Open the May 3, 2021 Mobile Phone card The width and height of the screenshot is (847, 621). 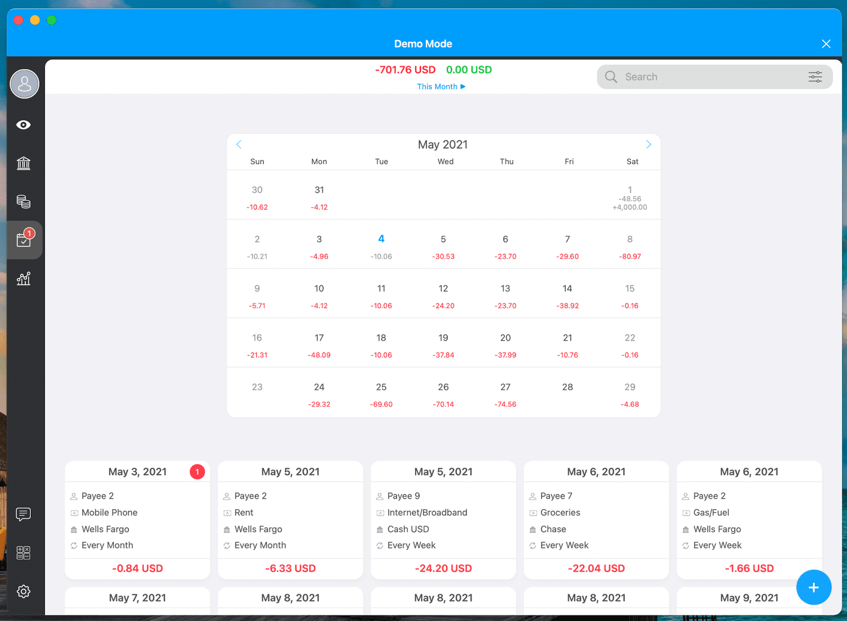click(138, 520)
